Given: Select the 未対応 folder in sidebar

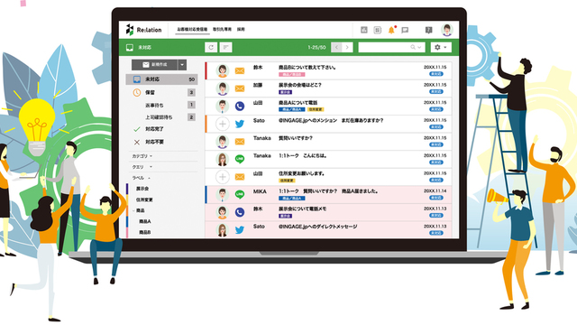Looking at the screenshot, I should point(161,79).
